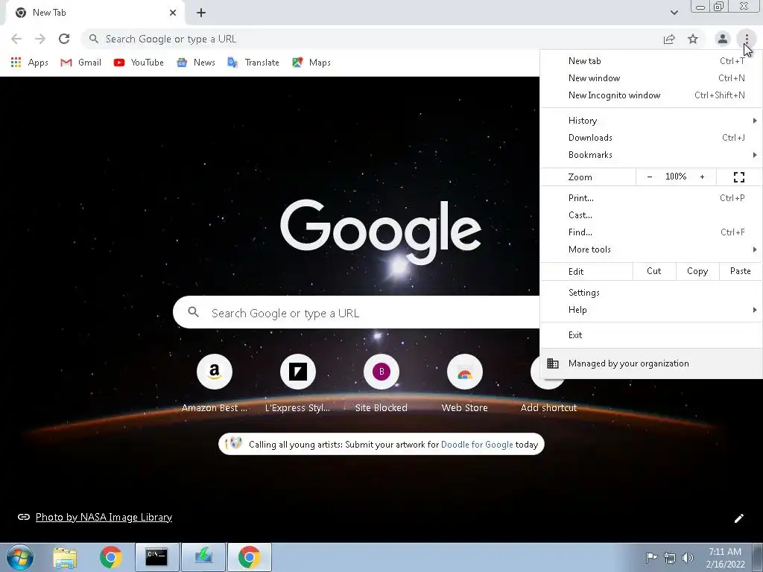Choose Exit from the menu
763x572 pixels.
pos(651,334)
